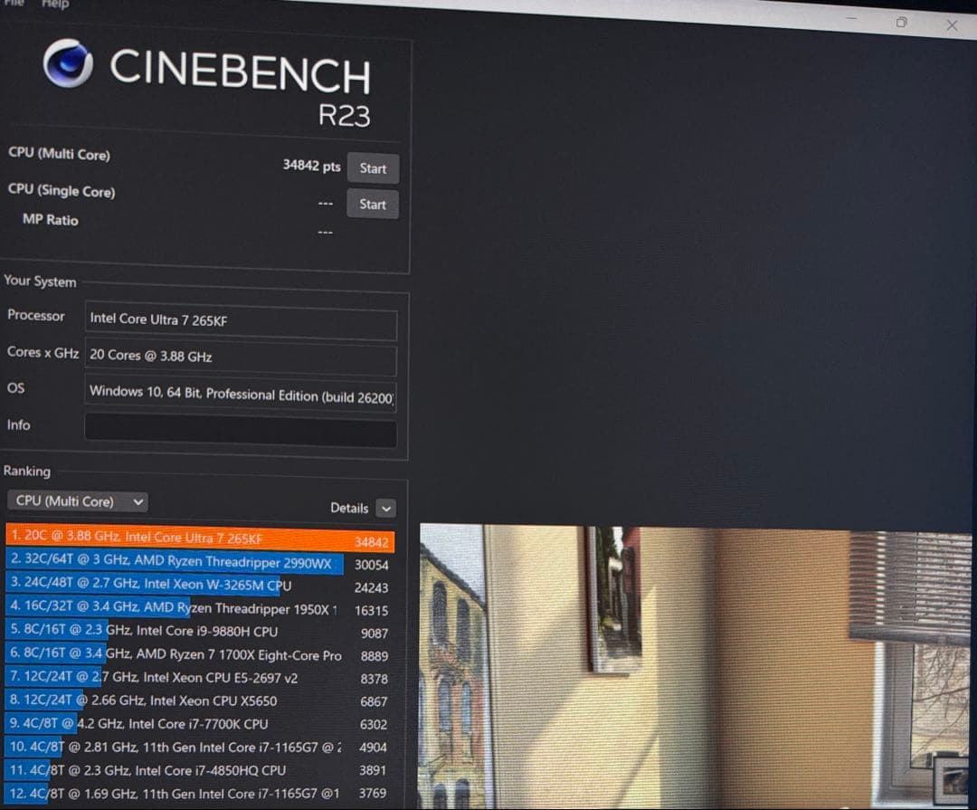Image resolution: width=977 pixels, height=810 pixels.
Task: Start the CPU Single Core test
Action: [x=373, y=205]
